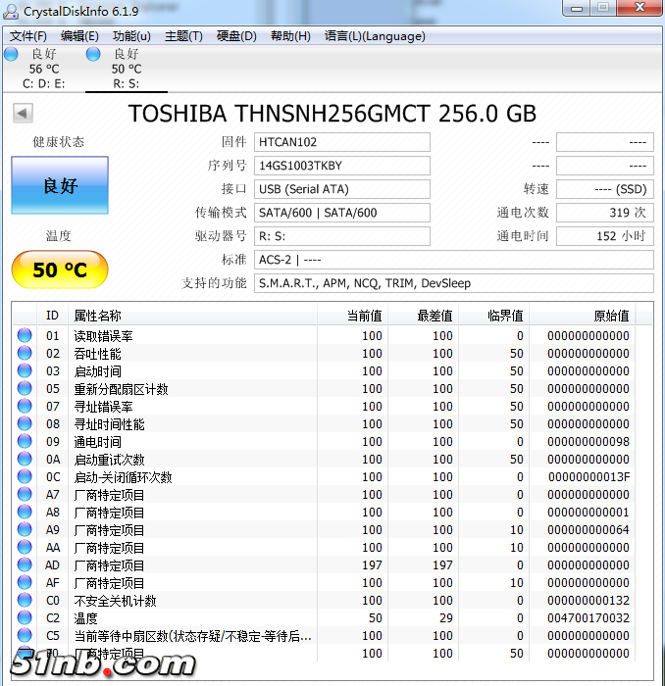The height and width of the screenshot is (686, 665).
Task: Click the firmware field HTCAN102
Action: pyautogui.click(x=342, y=142)
